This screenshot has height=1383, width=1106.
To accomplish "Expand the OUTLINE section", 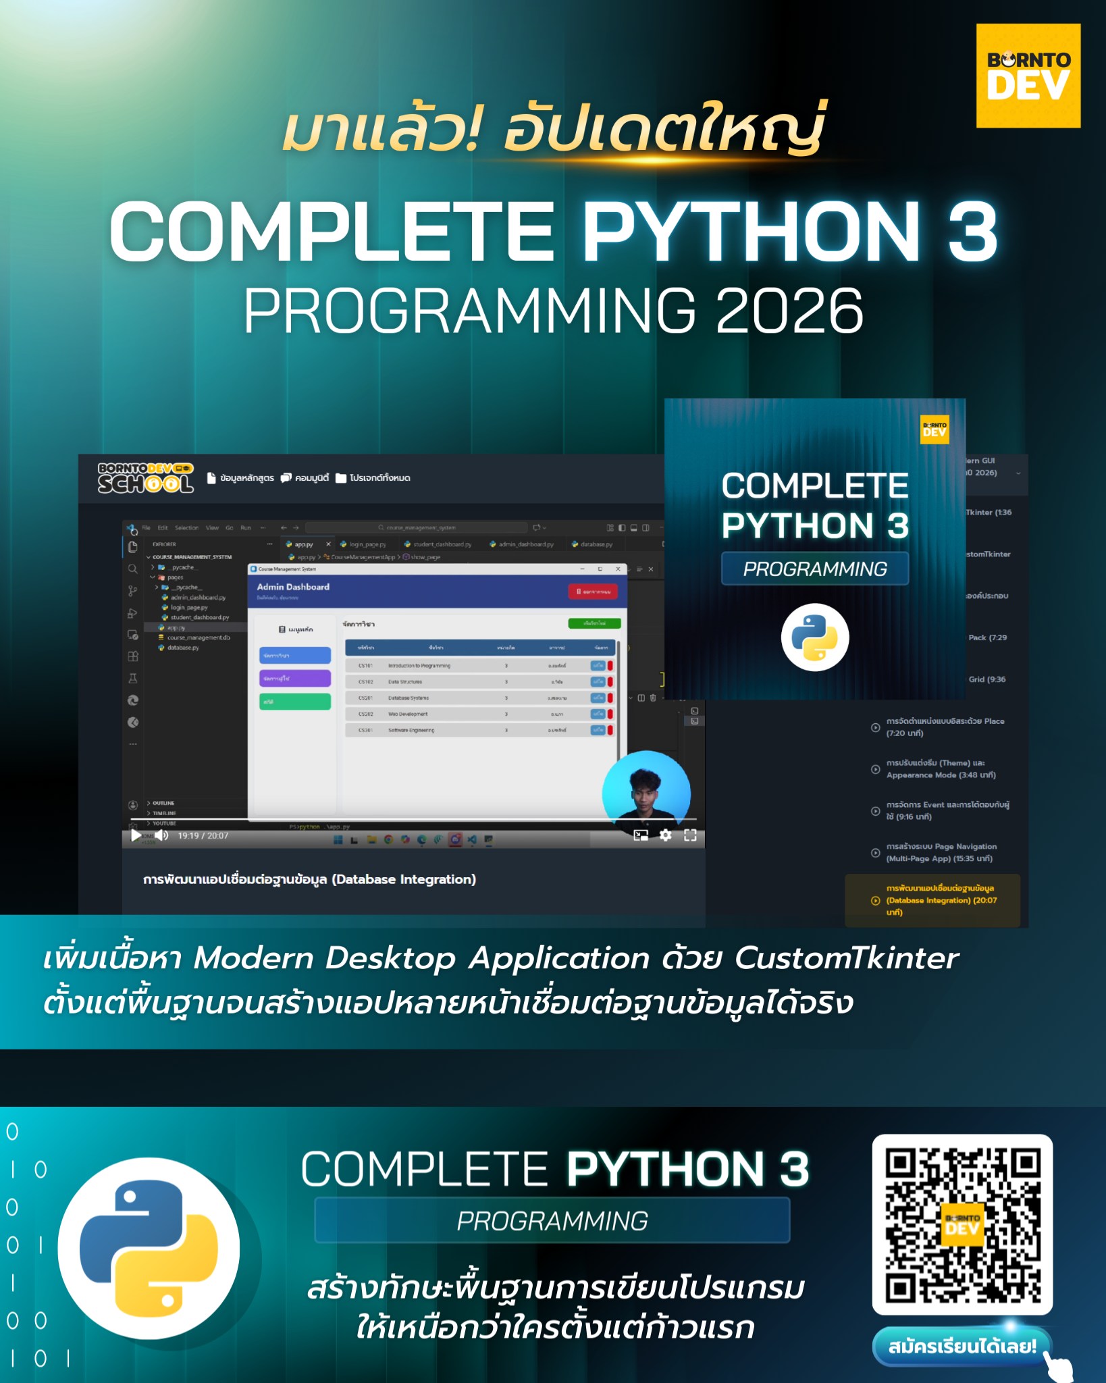I will tap(161, 803).
